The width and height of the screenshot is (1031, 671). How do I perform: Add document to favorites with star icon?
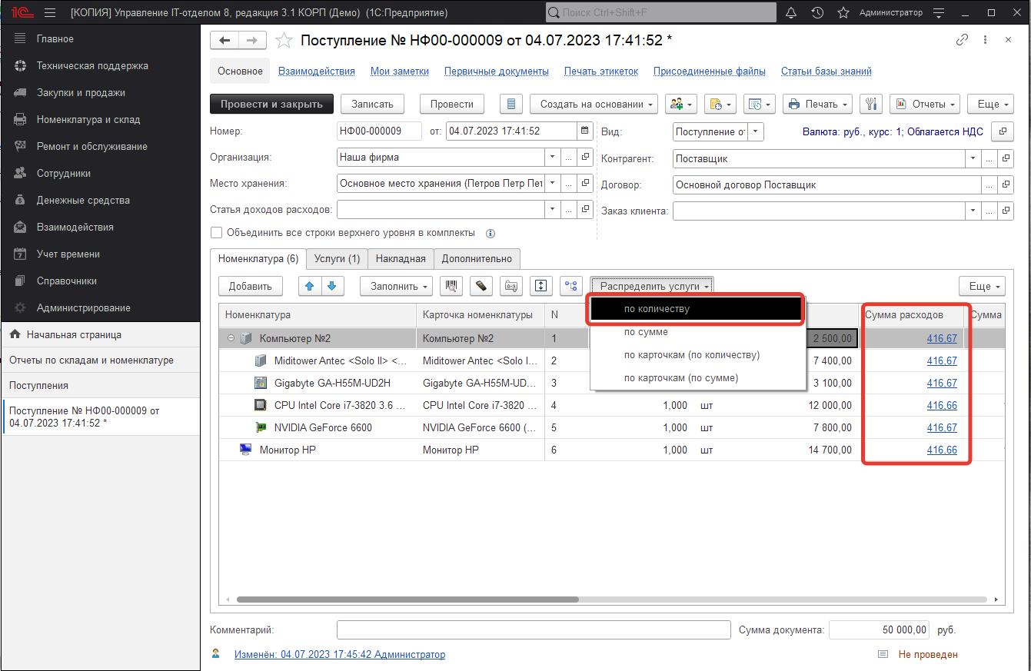(284, 41)
